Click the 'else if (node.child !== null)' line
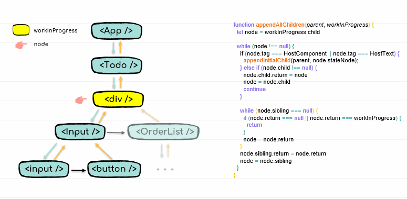The image size is (407, 199). [278, 68]
